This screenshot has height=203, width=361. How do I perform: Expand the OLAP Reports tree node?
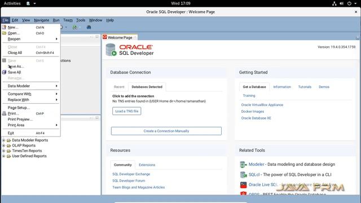pyautogui.click(x=3, y=145)
